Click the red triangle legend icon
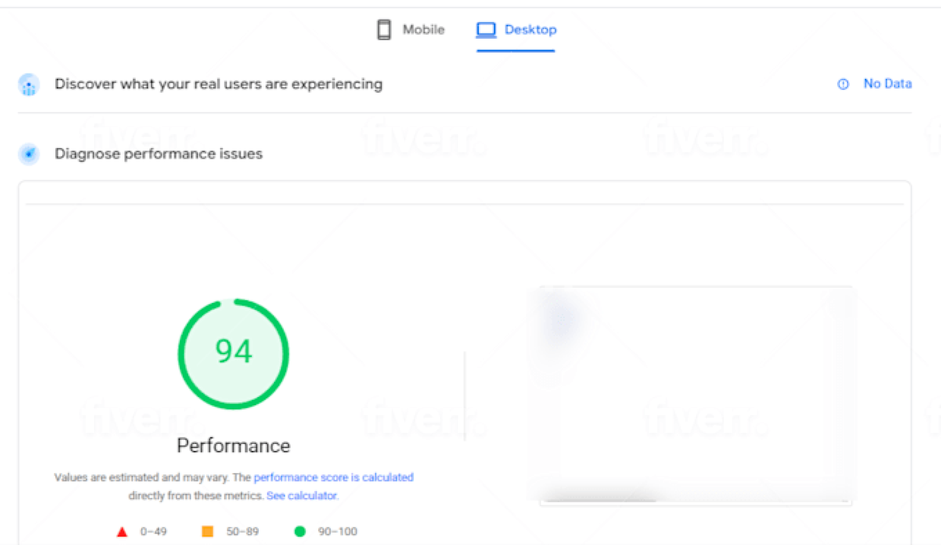Image resolution: width=941 pixels, height=545 pixels. [x=122, y=532]
